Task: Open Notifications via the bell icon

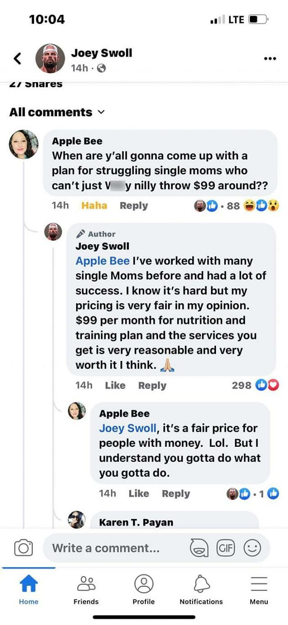Action: click(x=201, y=584)
